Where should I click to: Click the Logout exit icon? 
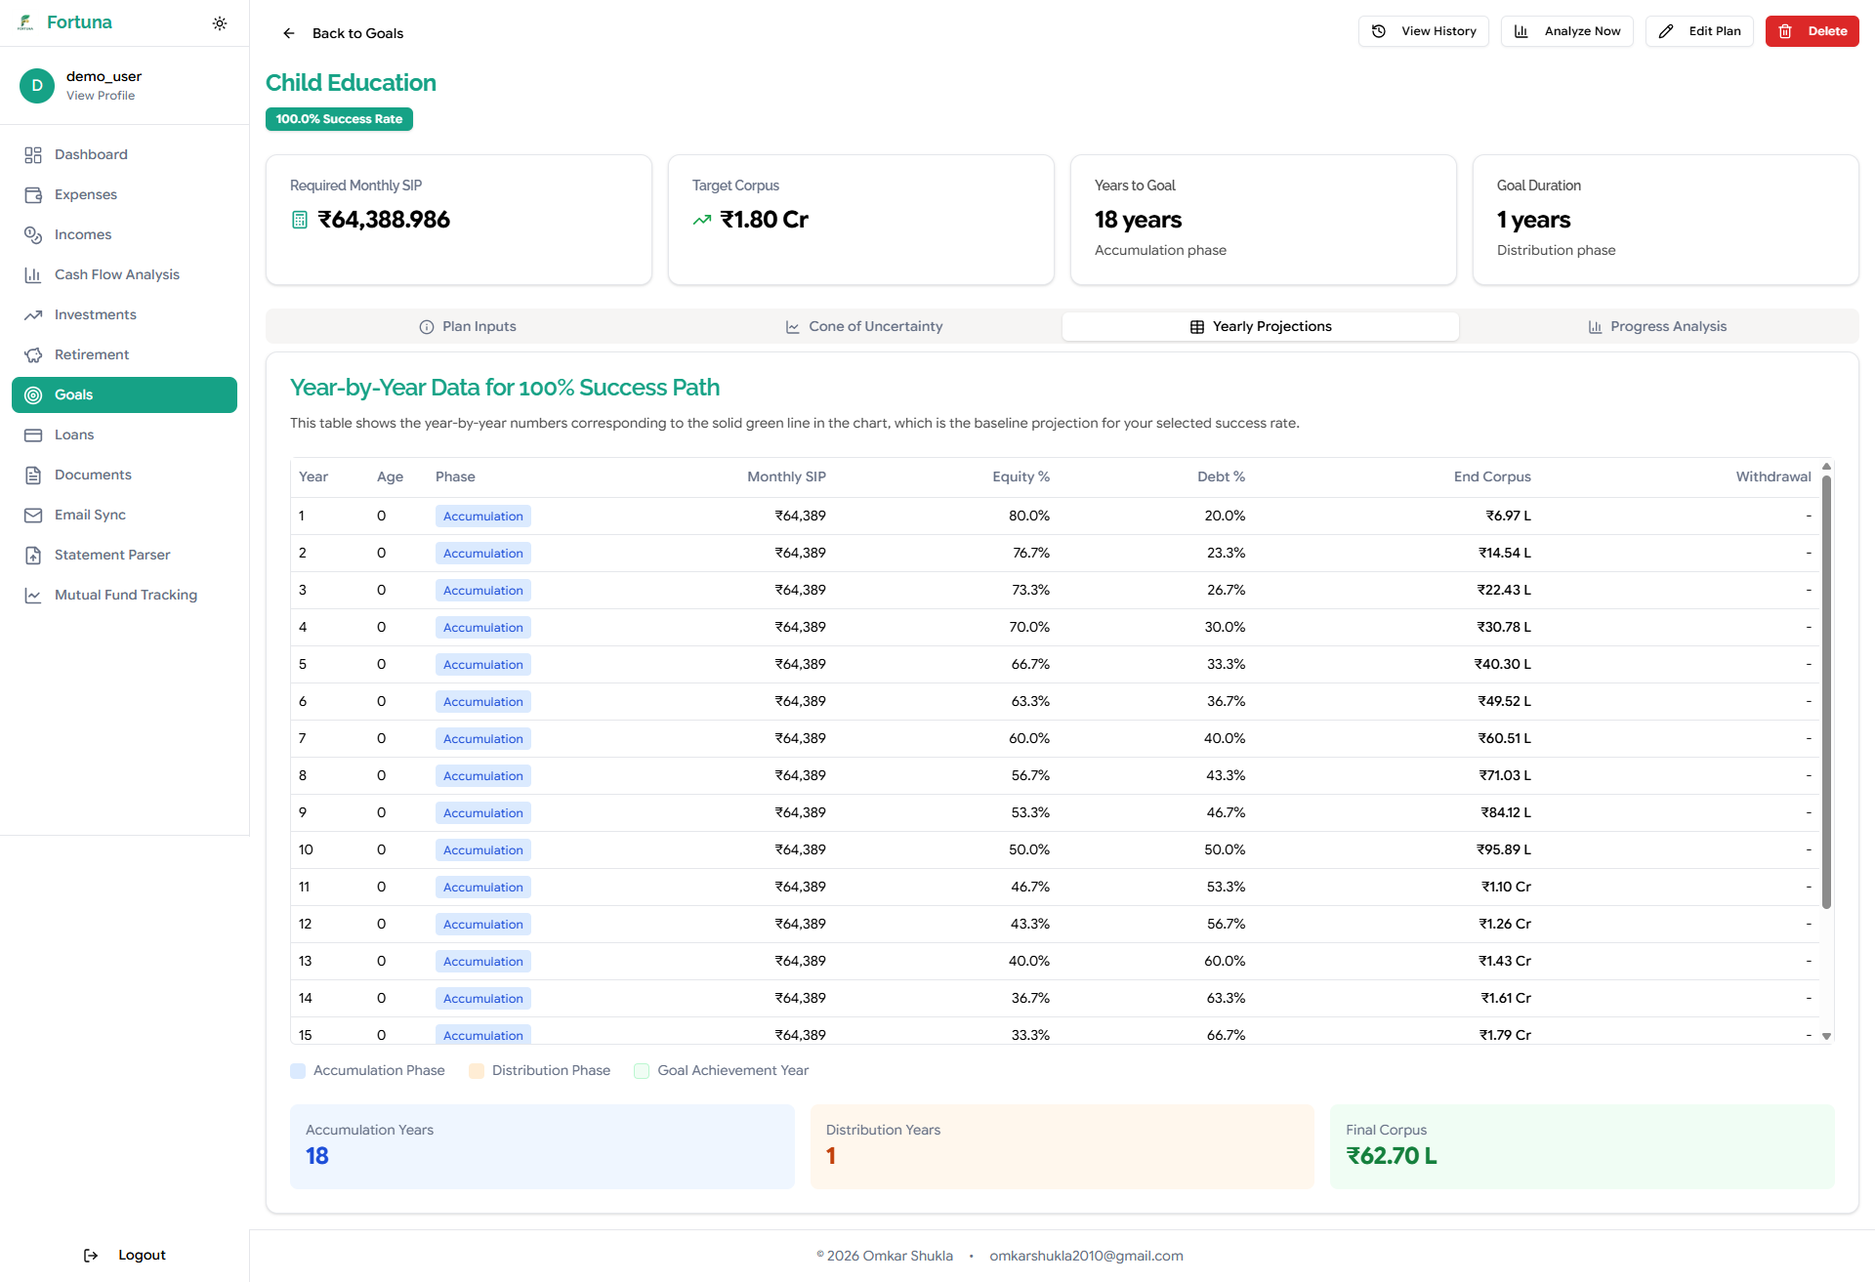pyautogui.click(x=91, y=1256)
